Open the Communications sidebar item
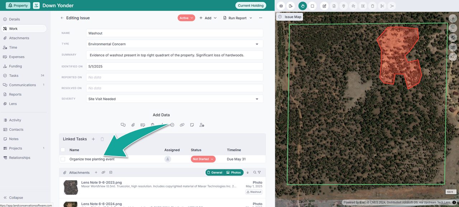This screenshot has height=207, width=459. pyautogui.click(x=24, y=85)
